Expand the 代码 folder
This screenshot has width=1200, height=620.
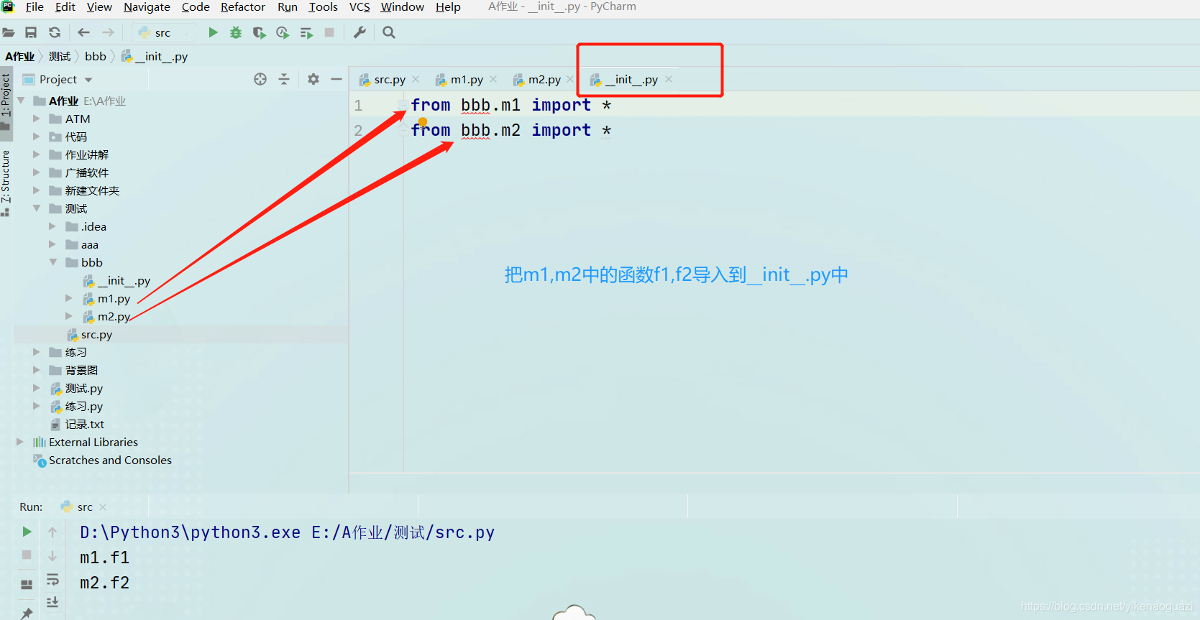point(36,137)
